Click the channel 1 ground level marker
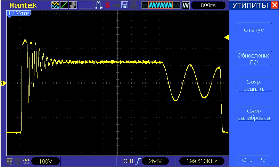 click(3, 83)
